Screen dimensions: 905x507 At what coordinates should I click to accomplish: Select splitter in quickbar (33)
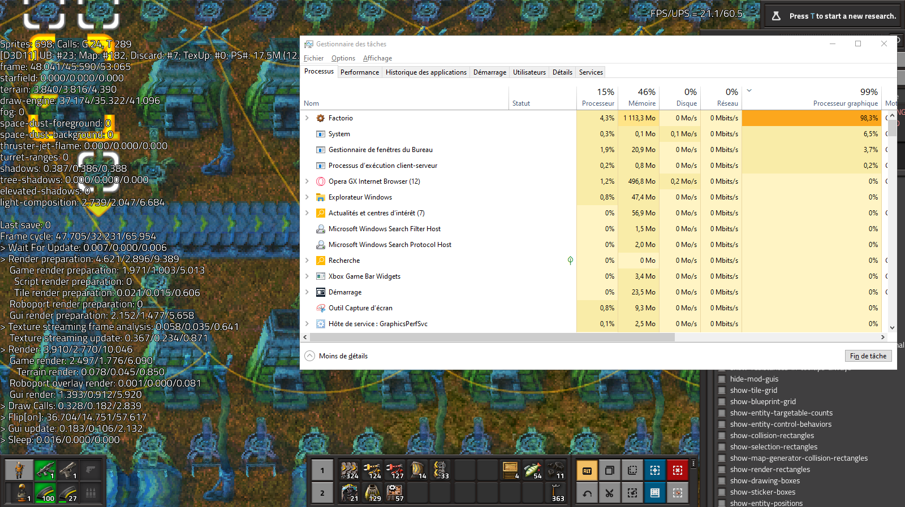[x=440, y=470]
